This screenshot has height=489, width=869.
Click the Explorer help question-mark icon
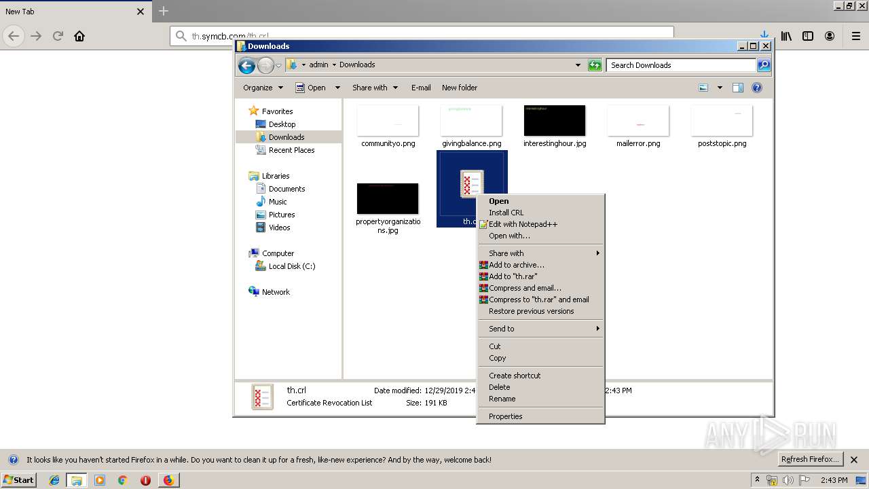(757, 88)
